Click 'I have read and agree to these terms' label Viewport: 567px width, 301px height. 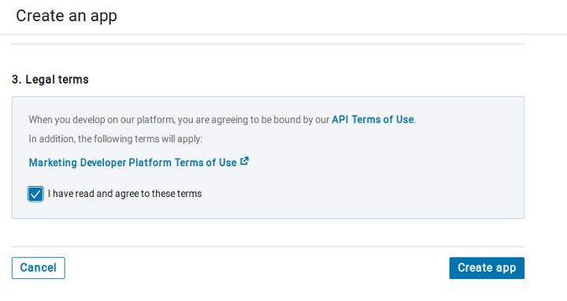tap(124, 194)
